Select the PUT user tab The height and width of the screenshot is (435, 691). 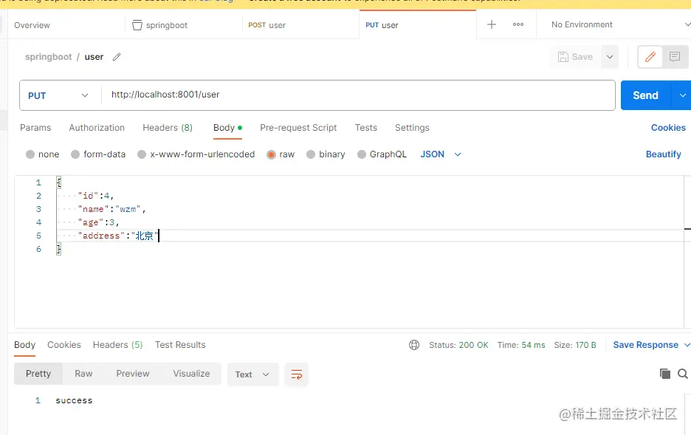pyautogui.click(x=382, y=25)
